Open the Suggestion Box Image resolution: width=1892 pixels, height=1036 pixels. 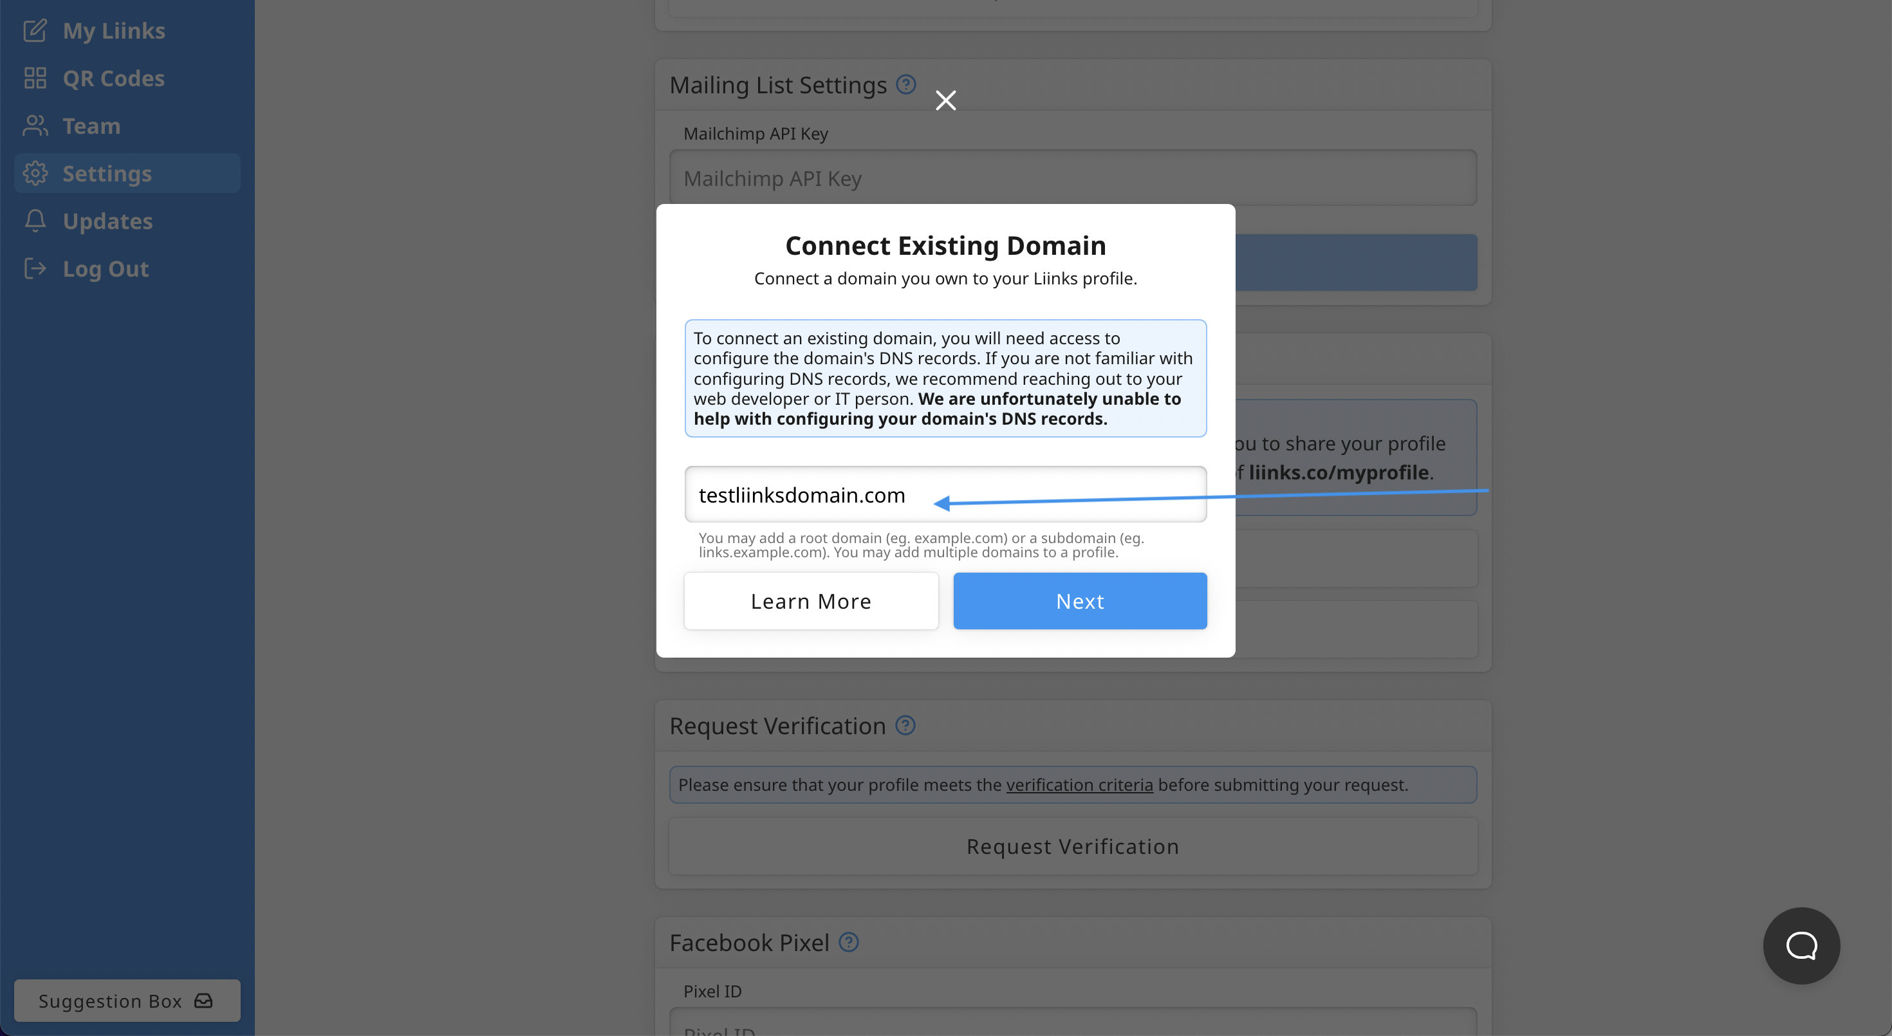(126, 1000)
